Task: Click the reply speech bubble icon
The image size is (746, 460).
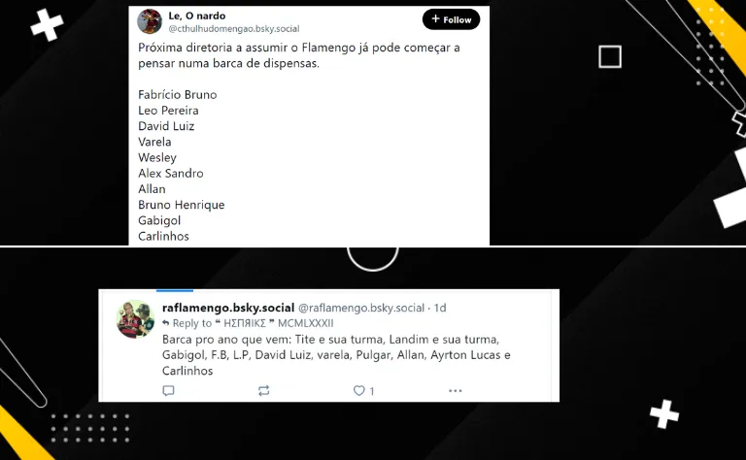Action: [x=168, y=391]
